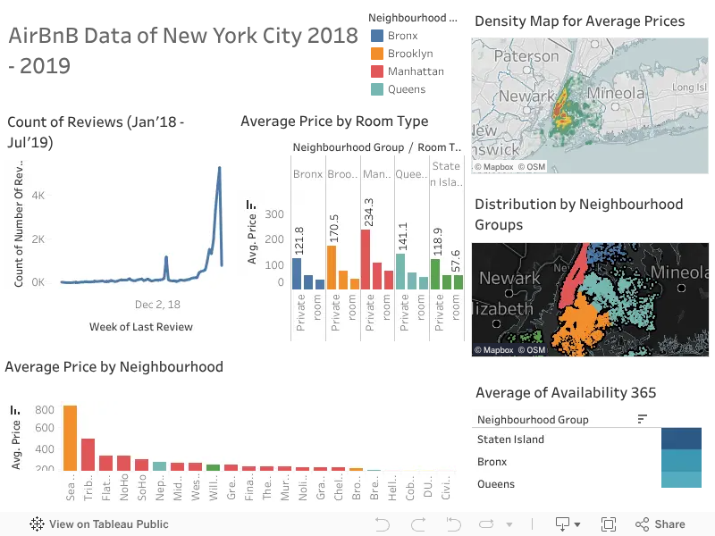Click the Density Map for Average Prices map
This screenshot has width=715, height=536.
[590, 105]
